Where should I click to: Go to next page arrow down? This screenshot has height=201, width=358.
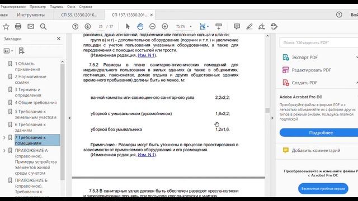tap(88, 27)
